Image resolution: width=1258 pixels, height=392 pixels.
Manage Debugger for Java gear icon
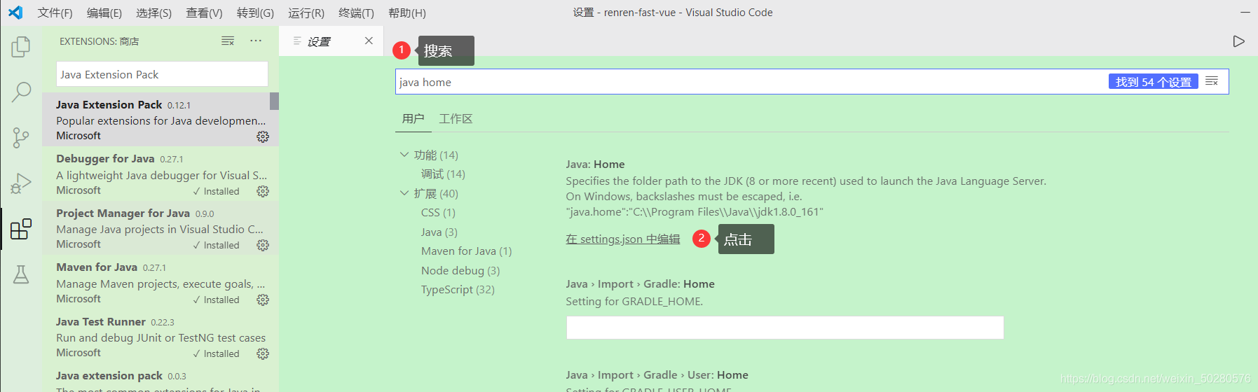point(263,191)
